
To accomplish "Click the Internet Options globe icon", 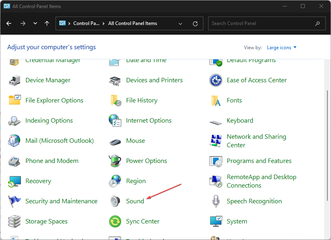I will [x=115, y=121].
